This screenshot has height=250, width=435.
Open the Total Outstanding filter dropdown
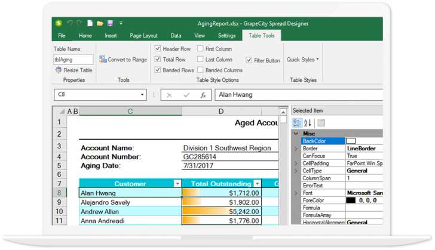click(x=257, y=184)
